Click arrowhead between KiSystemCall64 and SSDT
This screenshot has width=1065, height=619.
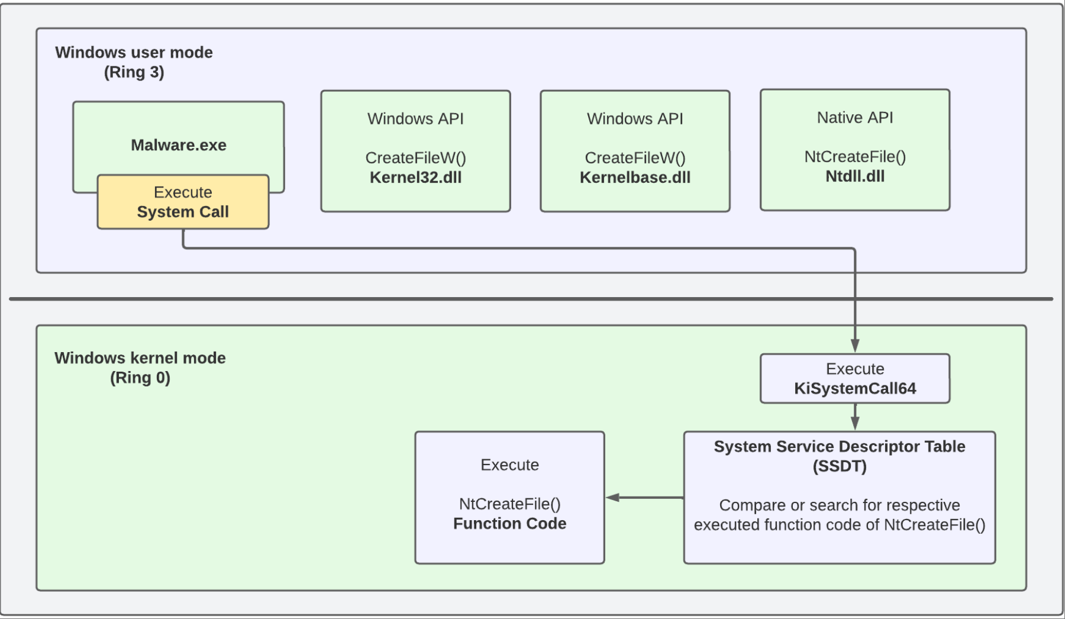[854, 423]
